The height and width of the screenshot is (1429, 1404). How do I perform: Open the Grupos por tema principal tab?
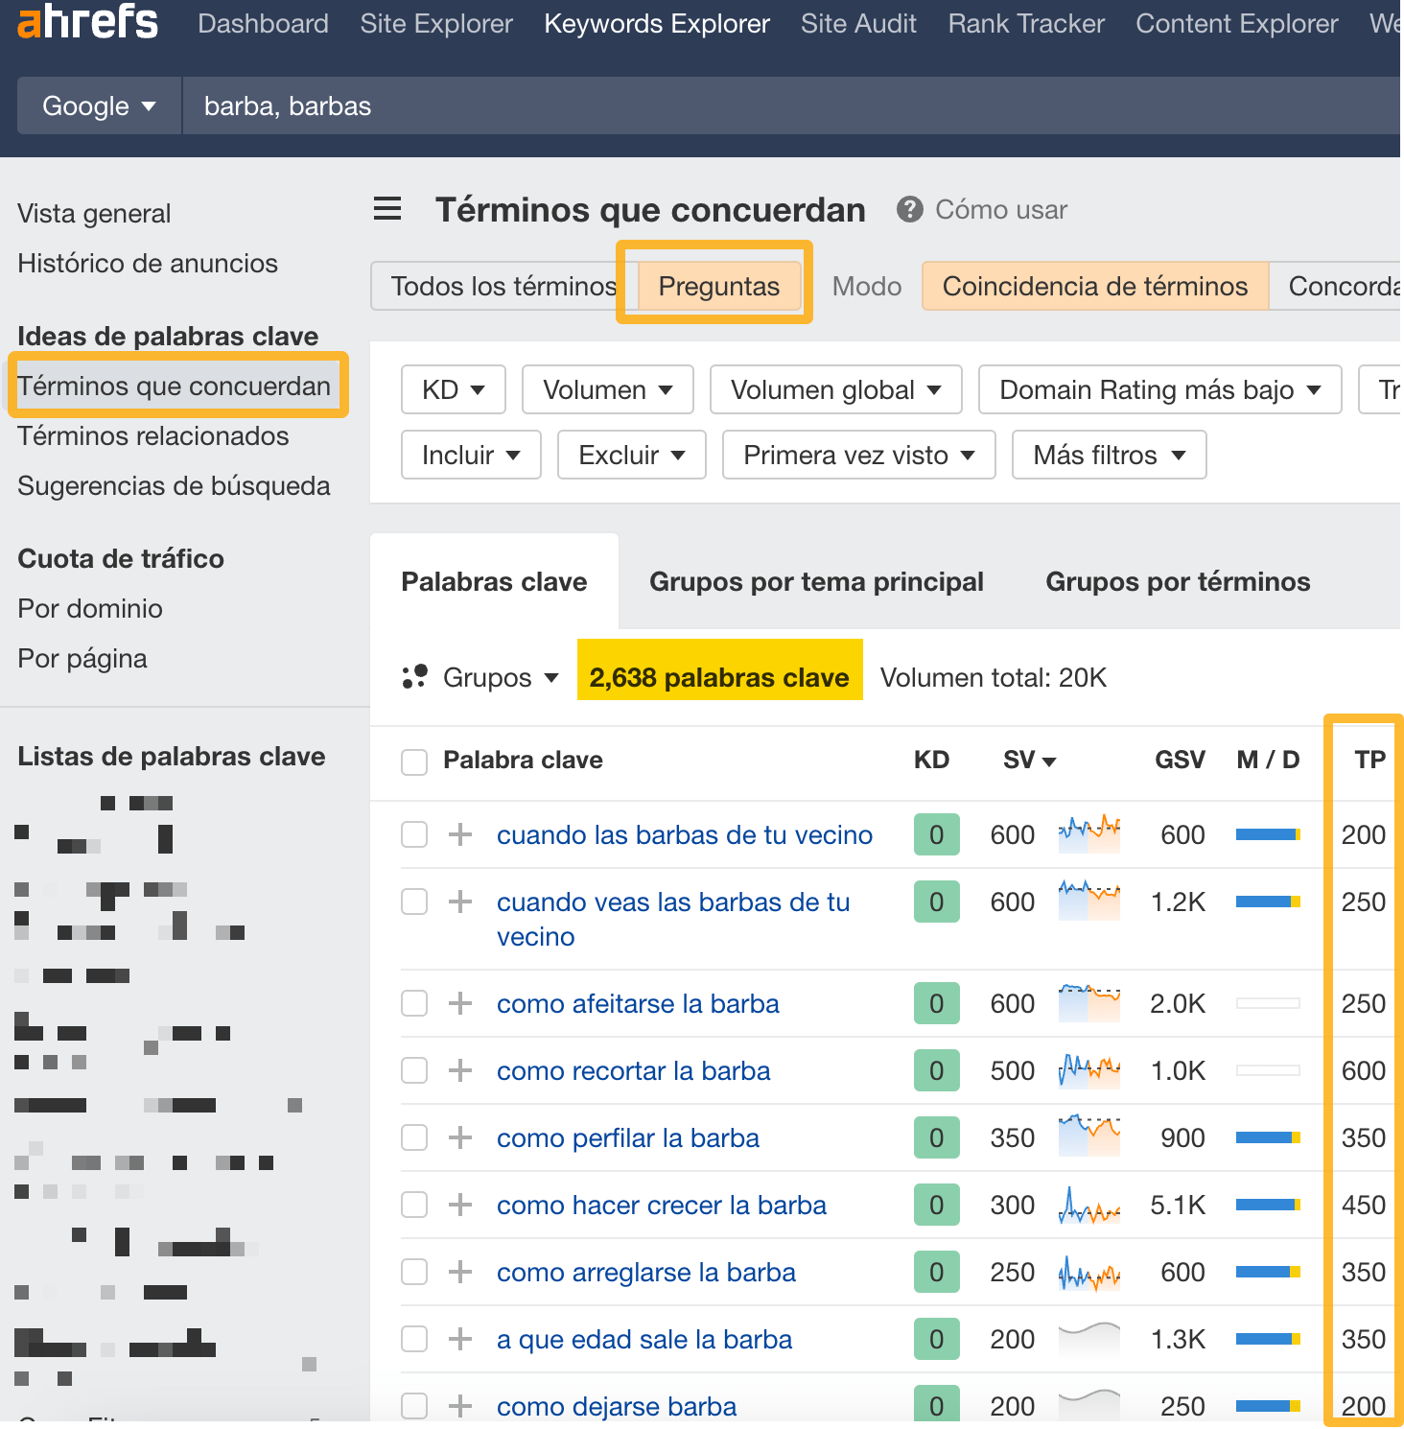click(x=816, y=581)
